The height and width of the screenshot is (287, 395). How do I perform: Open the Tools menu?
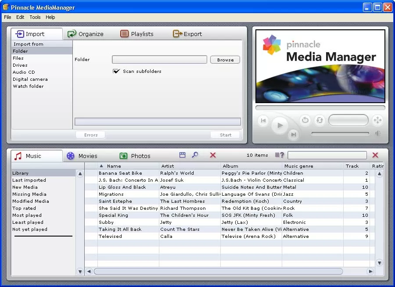[35, 17]
